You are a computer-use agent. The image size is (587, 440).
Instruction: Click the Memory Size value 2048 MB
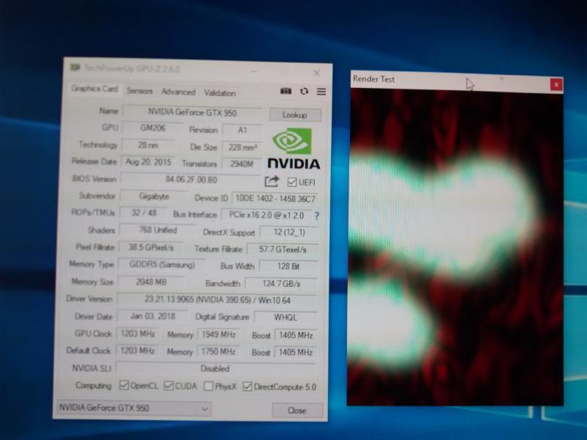(151, 282)
